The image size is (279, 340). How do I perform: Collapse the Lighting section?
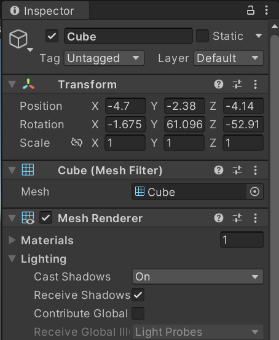pos(12,258)
